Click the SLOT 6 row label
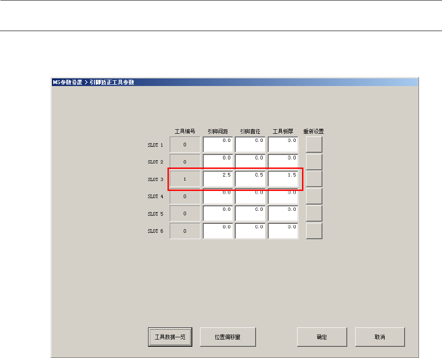Viewport: 442px width, 358px height. tap(155, 231)
